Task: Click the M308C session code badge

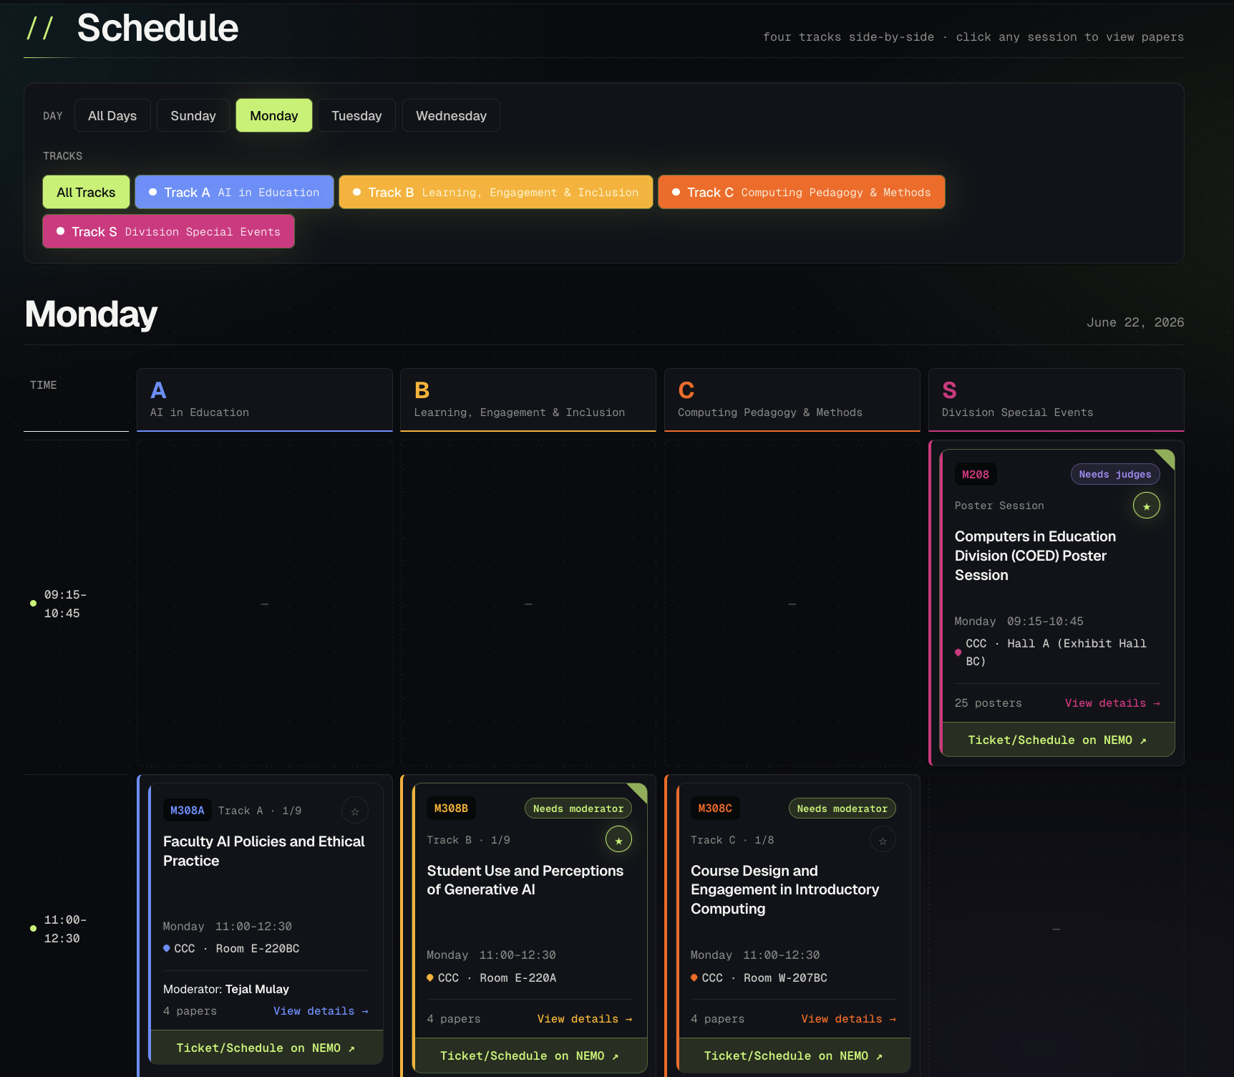Action: click(x=715, y=808)
